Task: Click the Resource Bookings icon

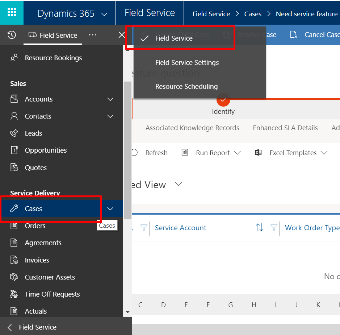Action: (x=14, y=58)
